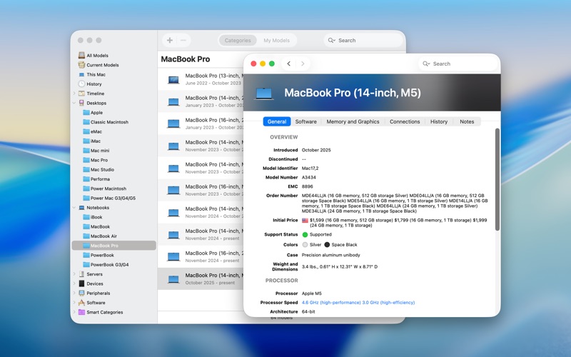This screenshot has height=357, width=571.
Task: Click the Current Models icon in sidebar
Action: coord(81,65)
